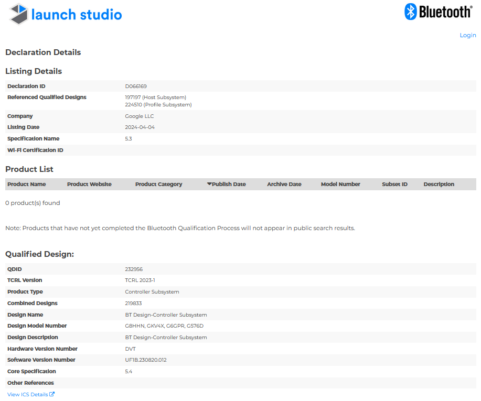Click the Description column header

point(439,184)
